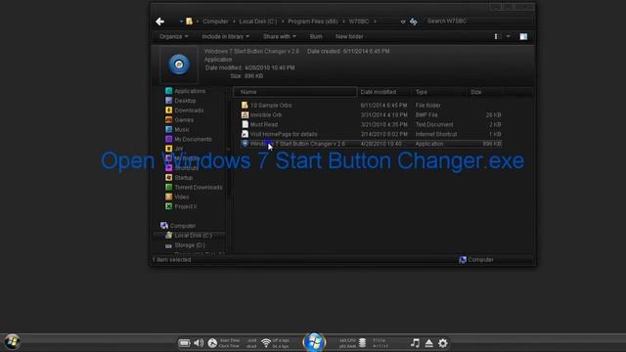Click the W7SBC breadcrumb
Image resolution: width=626 pixels, height=352 pixels.
tap(359, 22)
